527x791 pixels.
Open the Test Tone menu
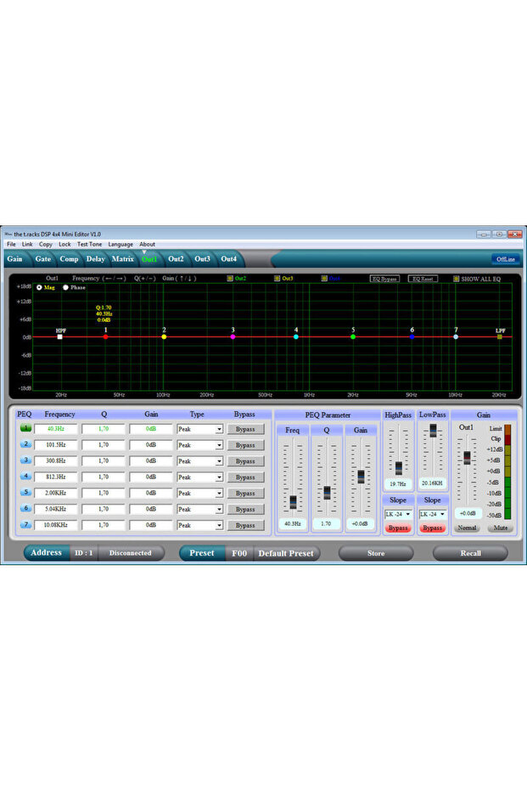click(x=89, y=244)
